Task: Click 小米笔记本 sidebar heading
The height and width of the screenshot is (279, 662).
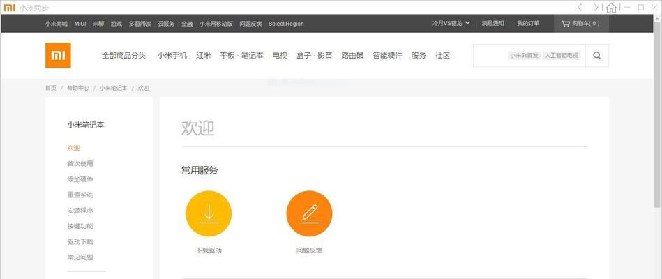Action: click(85, 125)
